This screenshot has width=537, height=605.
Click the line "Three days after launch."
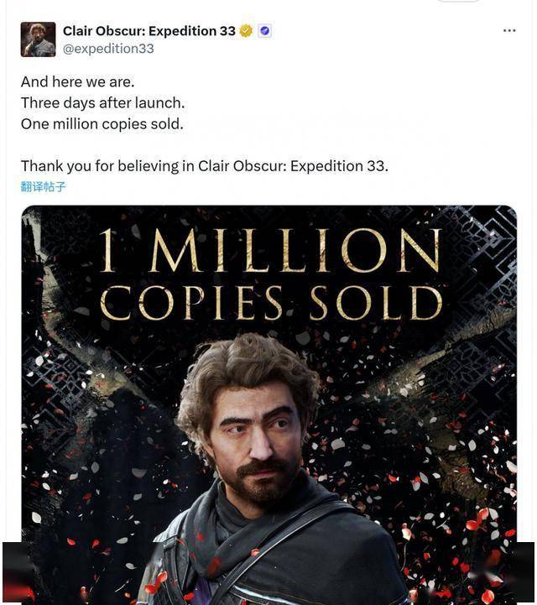pos(102,103)
